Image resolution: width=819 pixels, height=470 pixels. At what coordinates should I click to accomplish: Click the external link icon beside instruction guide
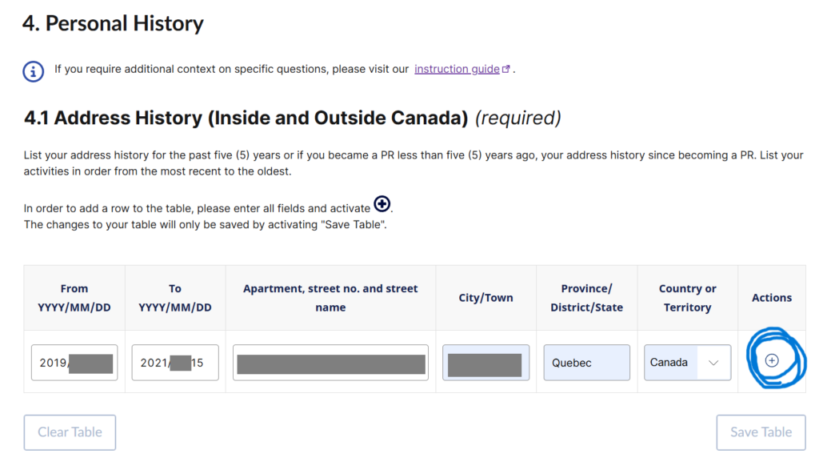click(505, 70)
